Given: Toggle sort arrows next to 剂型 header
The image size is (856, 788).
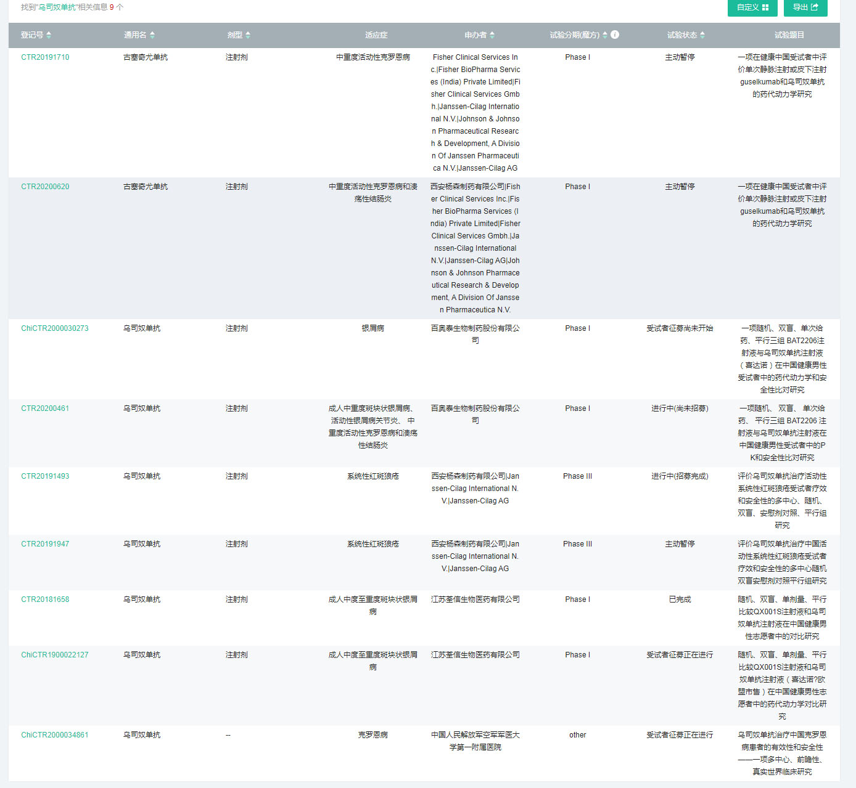Looking at the screenshot, I should tap(248, 35).
